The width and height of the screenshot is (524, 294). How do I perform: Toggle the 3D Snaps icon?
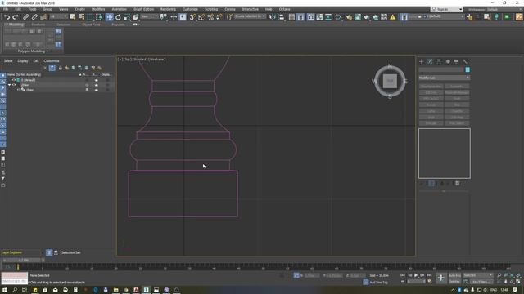(x=192, y=17)
